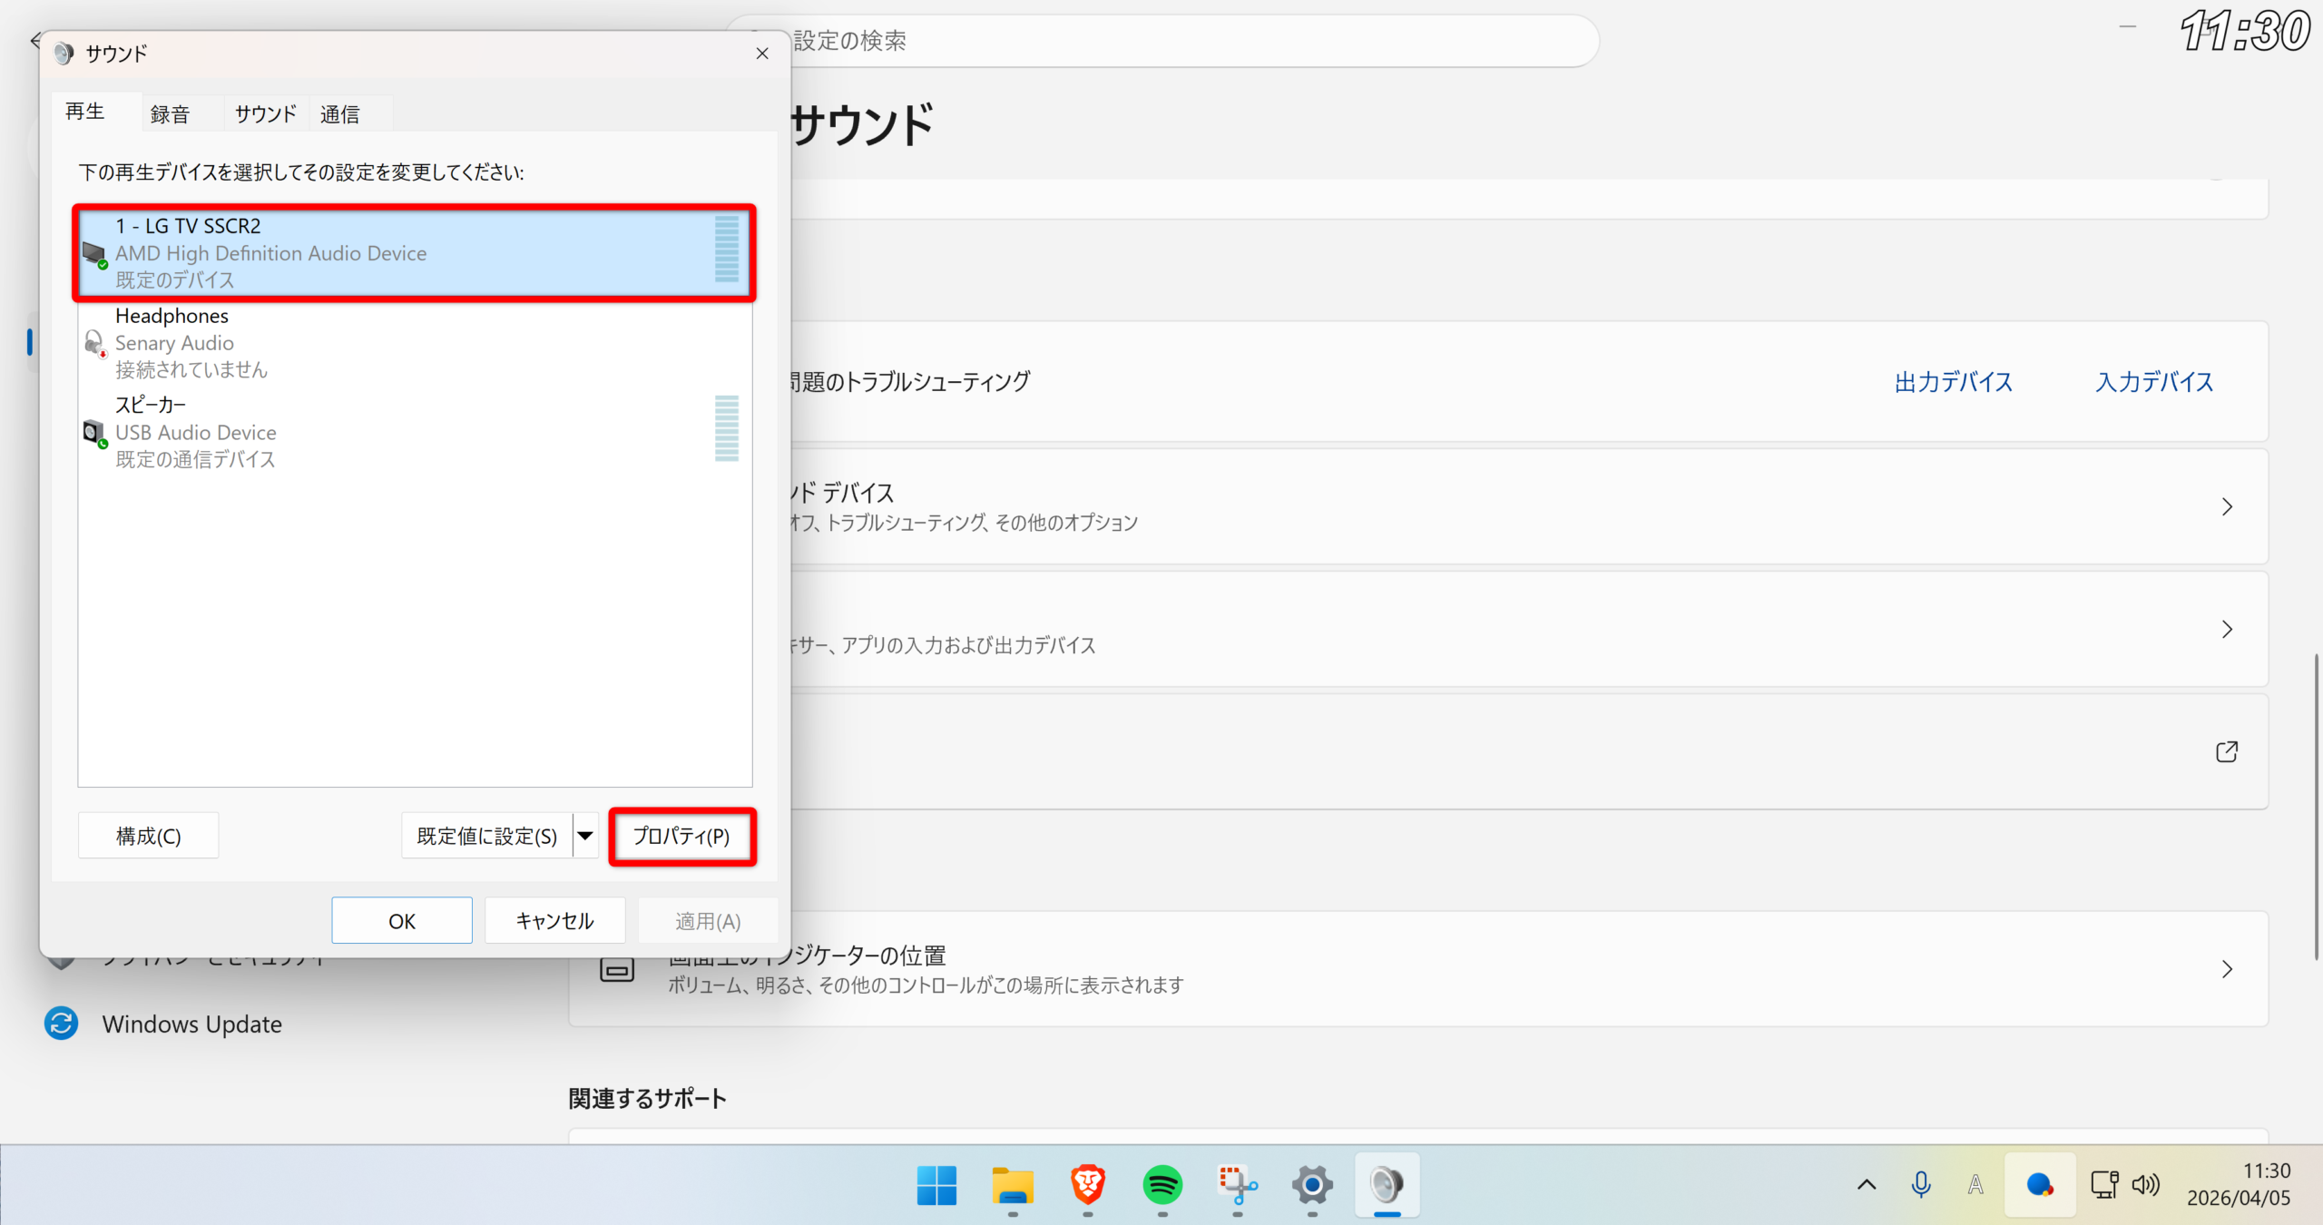Open the 既定値に設定 dropdown arrow
This screenshot has height=1225, width=2323.
point(586,836)
